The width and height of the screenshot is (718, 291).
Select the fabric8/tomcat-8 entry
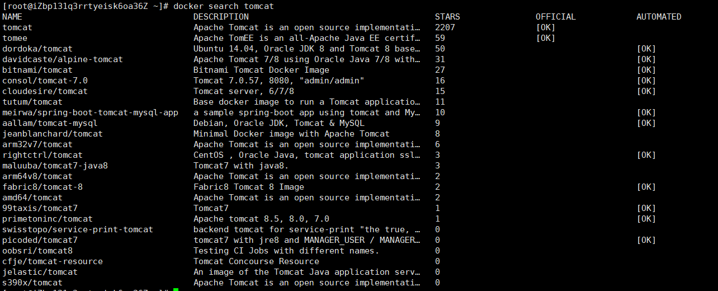tap(42, 187)
